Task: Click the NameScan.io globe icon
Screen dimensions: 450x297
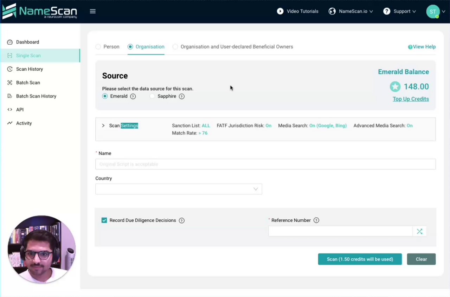Action: click(332, 11)
